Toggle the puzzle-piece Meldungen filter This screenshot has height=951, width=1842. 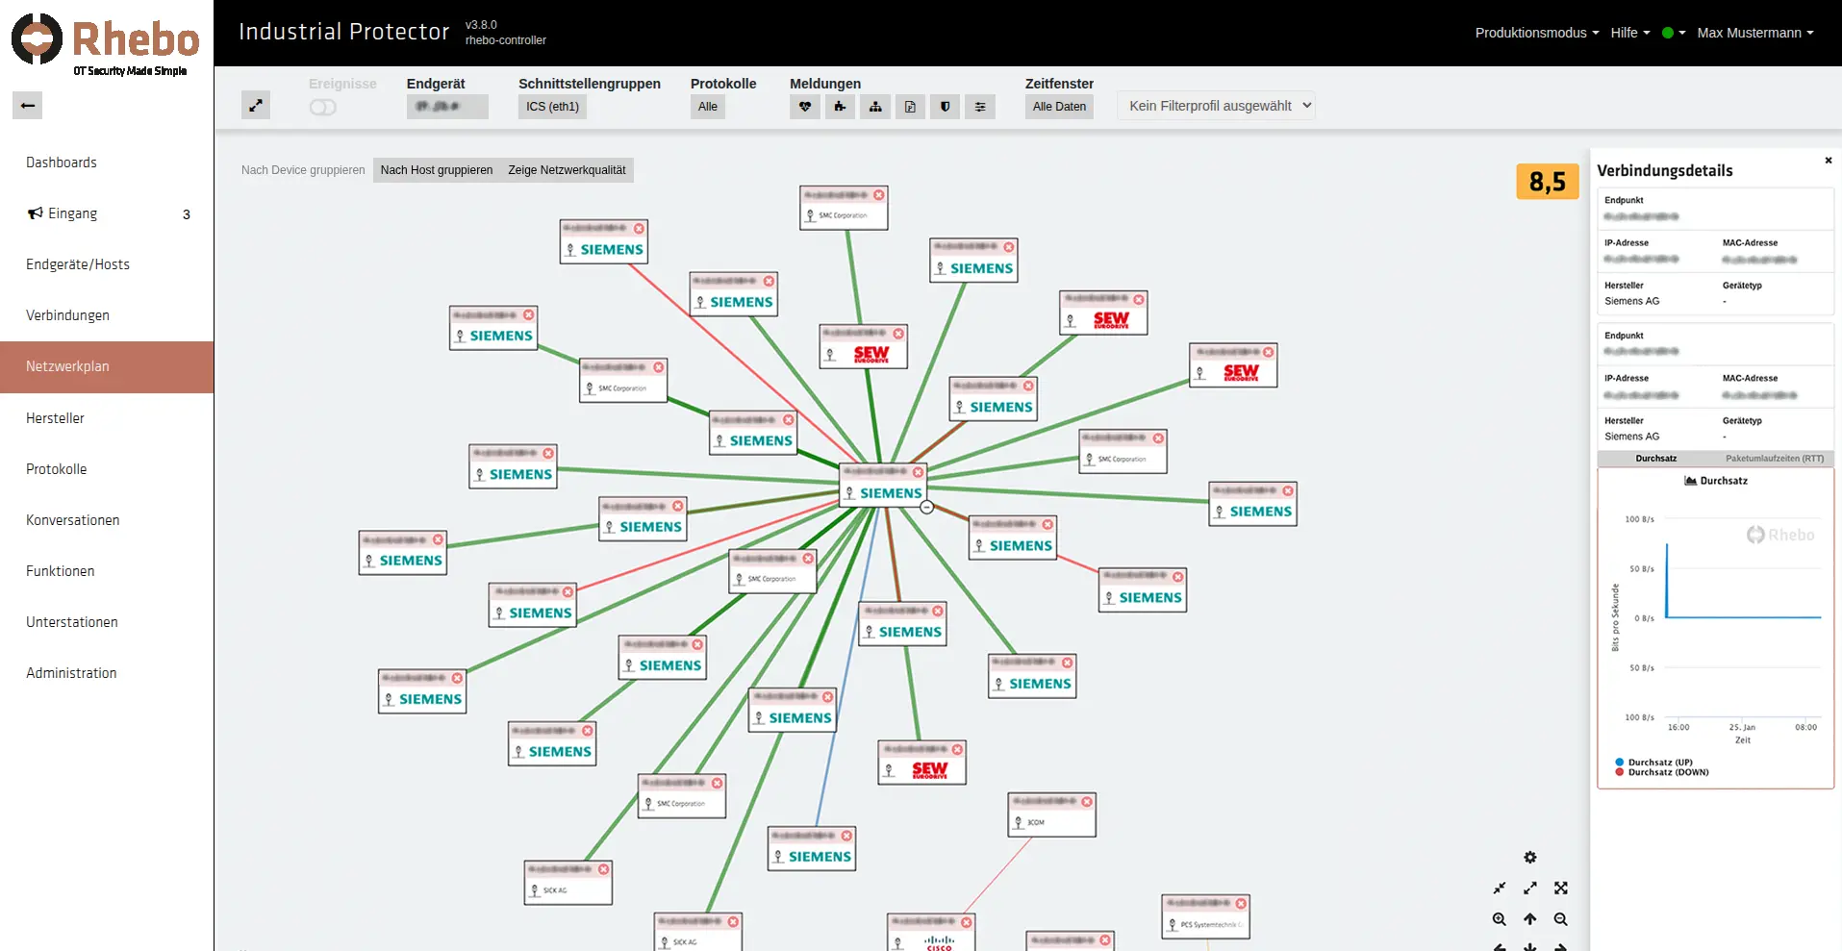pyautogui.click(x=840, y=107)
